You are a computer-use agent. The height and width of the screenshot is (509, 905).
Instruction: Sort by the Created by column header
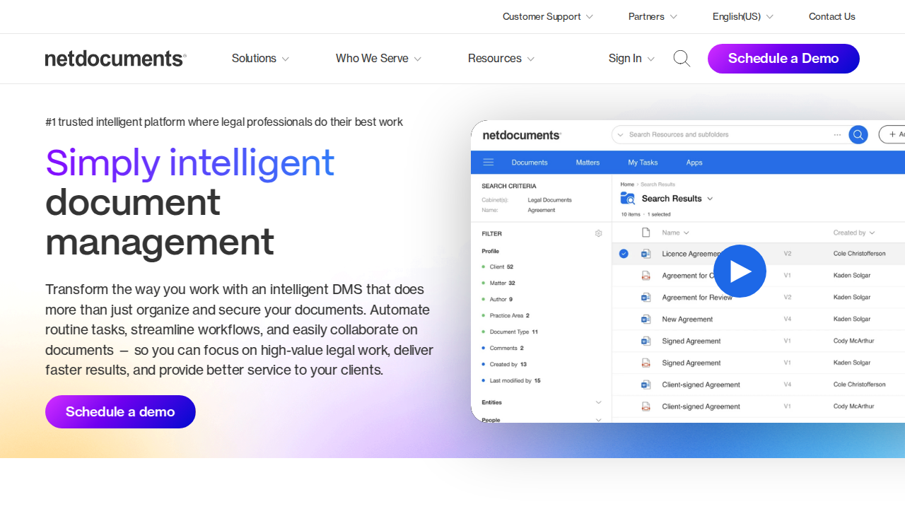tap(854, 233)
